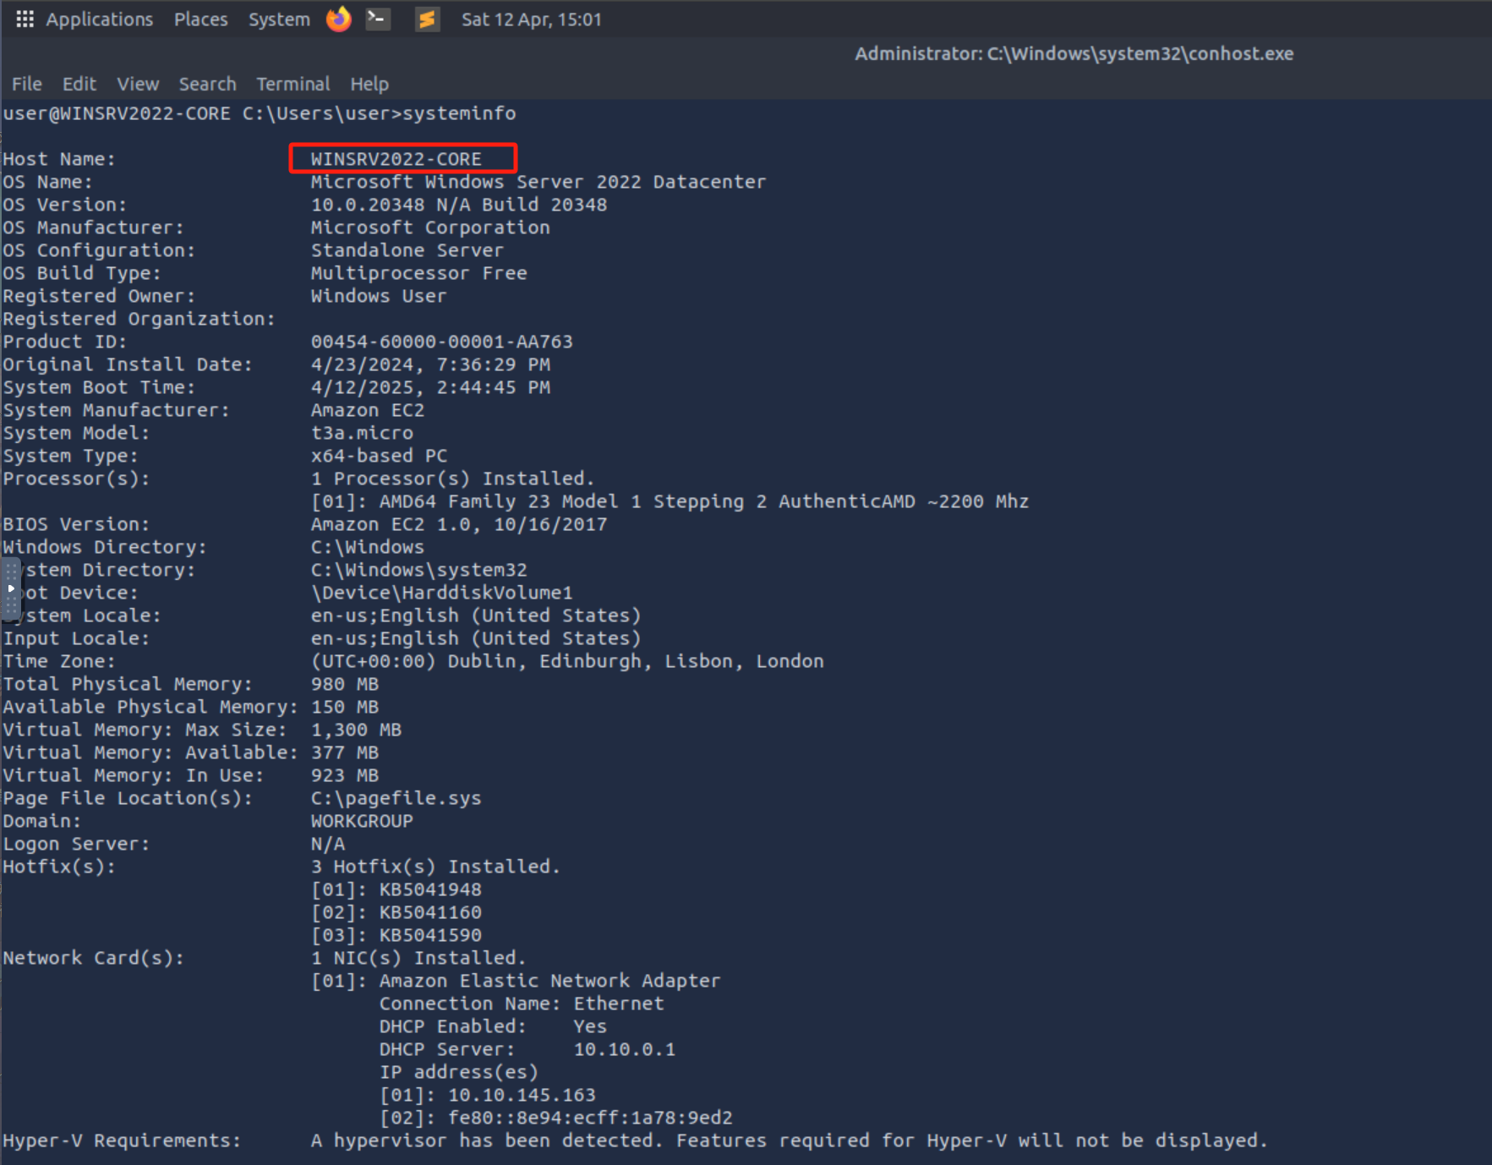1492x1165 pixels.
Task: Open the terminal launcher icon in panel
Action: (x=378, y=19)
